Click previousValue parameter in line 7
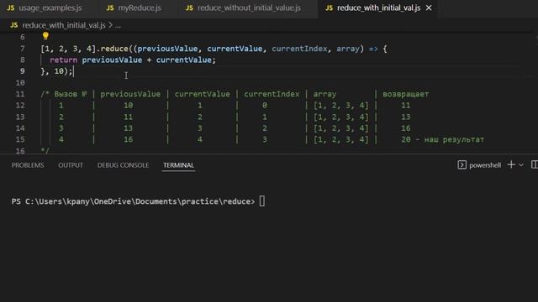The width and height of the screenshot is (538, 302). 167,49
